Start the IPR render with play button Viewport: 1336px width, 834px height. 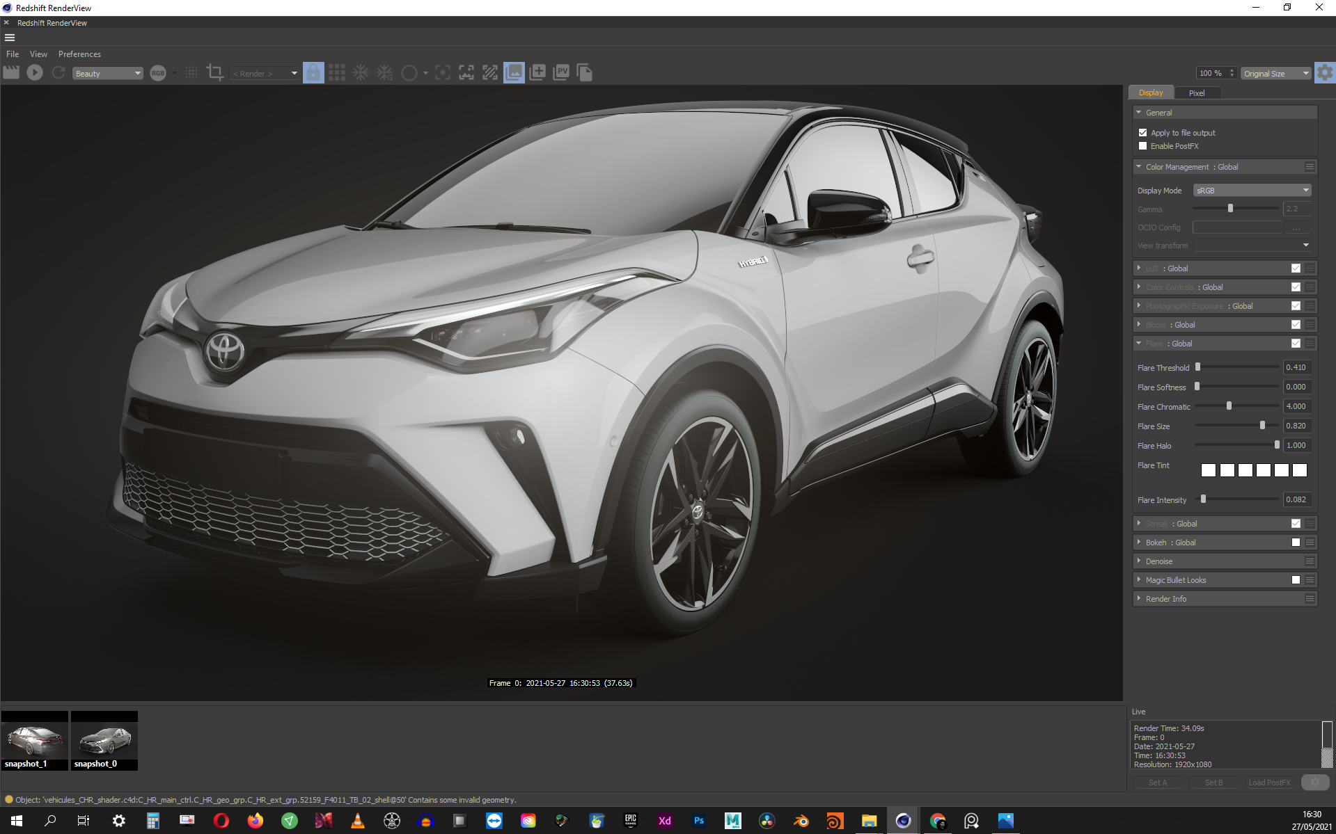35,72
